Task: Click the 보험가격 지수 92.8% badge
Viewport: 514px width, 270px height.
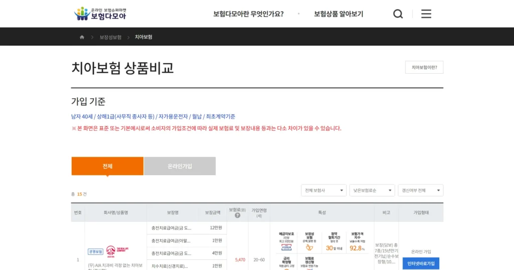Action: [357, 242]
